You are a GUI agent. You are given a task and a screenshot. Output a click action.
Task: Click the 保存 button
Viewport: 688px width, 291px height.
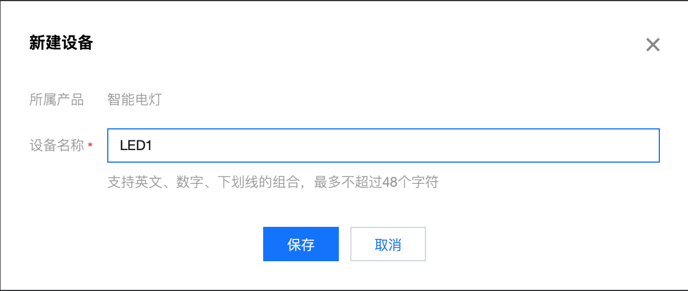(x=301, y=244)
